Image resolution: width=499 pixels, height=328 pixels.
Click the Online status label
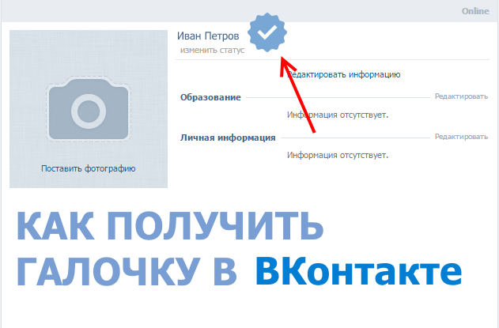(x=475, y=11)
